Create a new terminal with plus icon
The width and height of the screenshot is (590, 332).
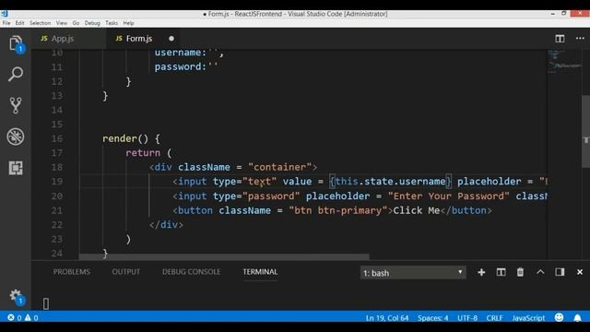pos(481,272)
